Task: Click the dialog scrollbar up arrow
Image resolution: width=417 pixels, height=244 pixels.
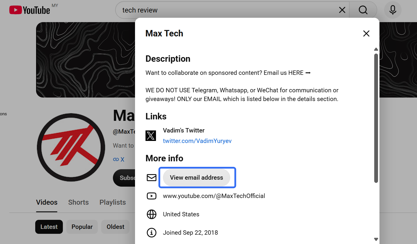Action: click(376, 49)
